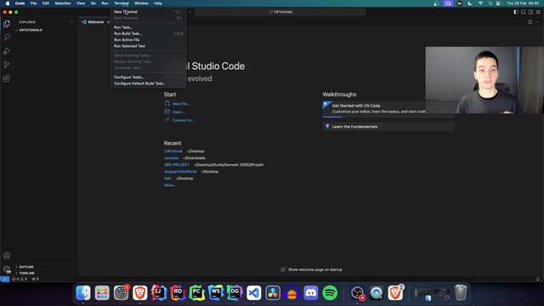Open Run and Debug view

7,51
